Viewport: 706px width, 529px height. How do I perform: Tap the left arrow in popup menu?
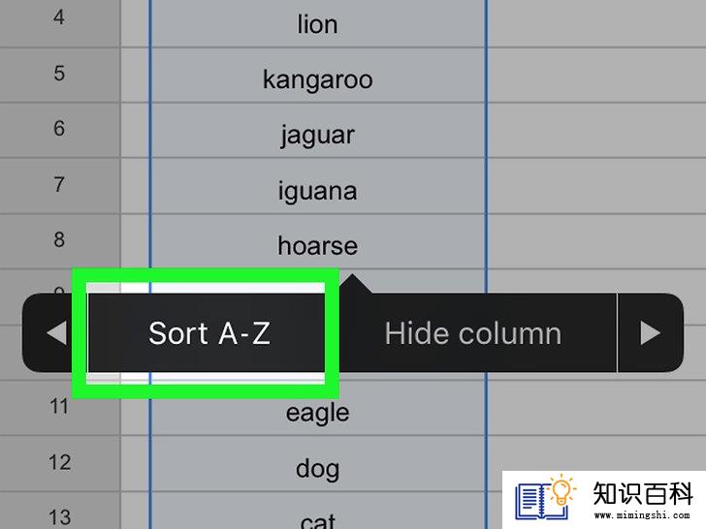point(56,333)
